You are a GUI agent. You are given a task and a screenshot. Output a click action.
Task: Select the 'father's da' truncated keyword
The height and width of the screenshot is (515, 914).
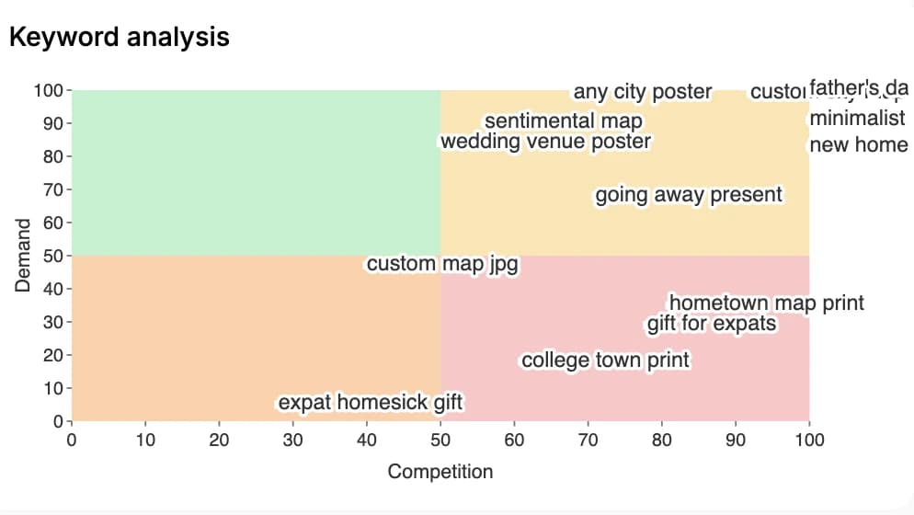859,88
